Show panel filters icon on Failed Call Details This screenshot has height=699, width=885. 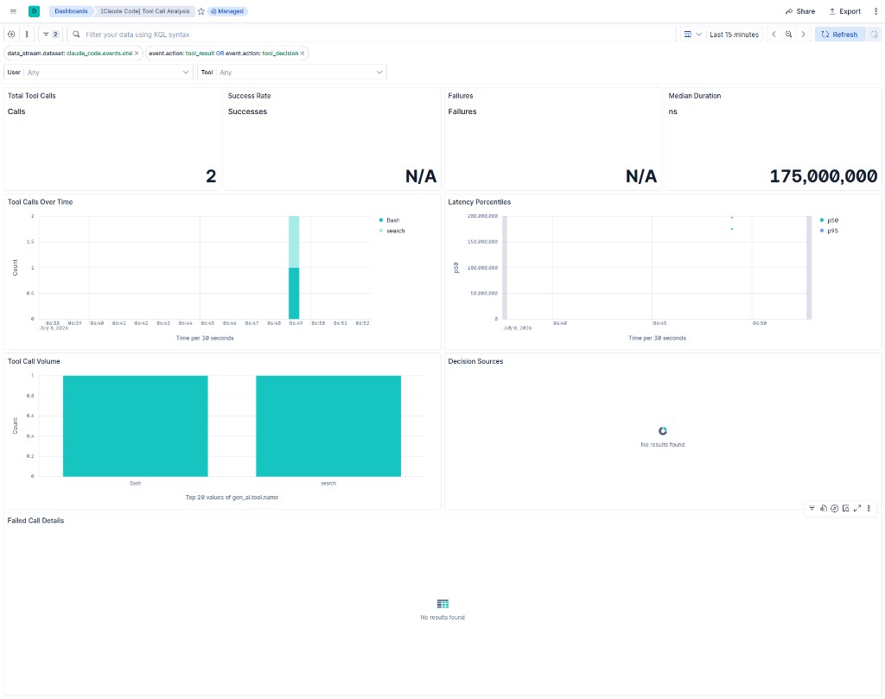tap(812, 508)
